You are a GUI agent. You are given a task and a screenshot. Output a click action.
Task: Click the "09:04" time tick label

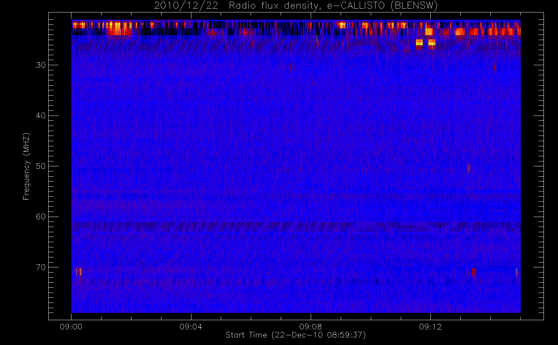pyautogui.click(x=191, y=327)
